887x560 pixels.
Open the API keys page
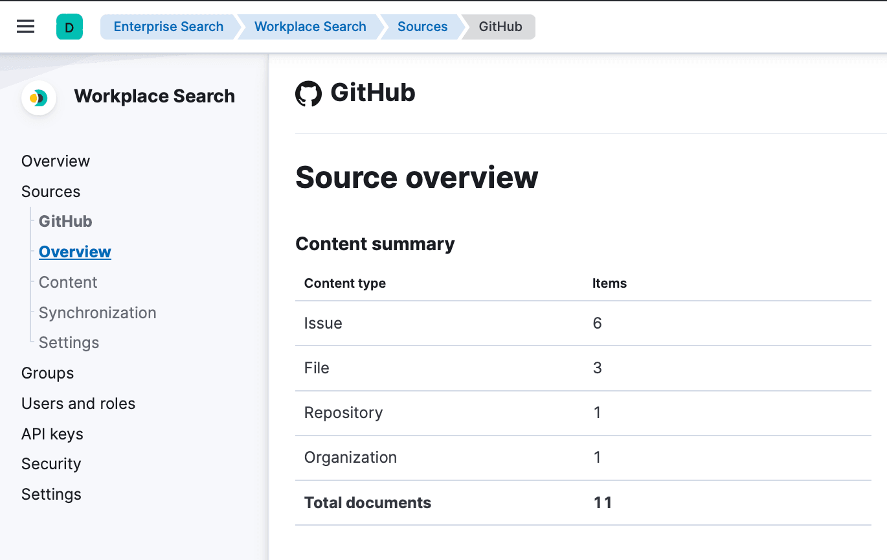(52, 434)
